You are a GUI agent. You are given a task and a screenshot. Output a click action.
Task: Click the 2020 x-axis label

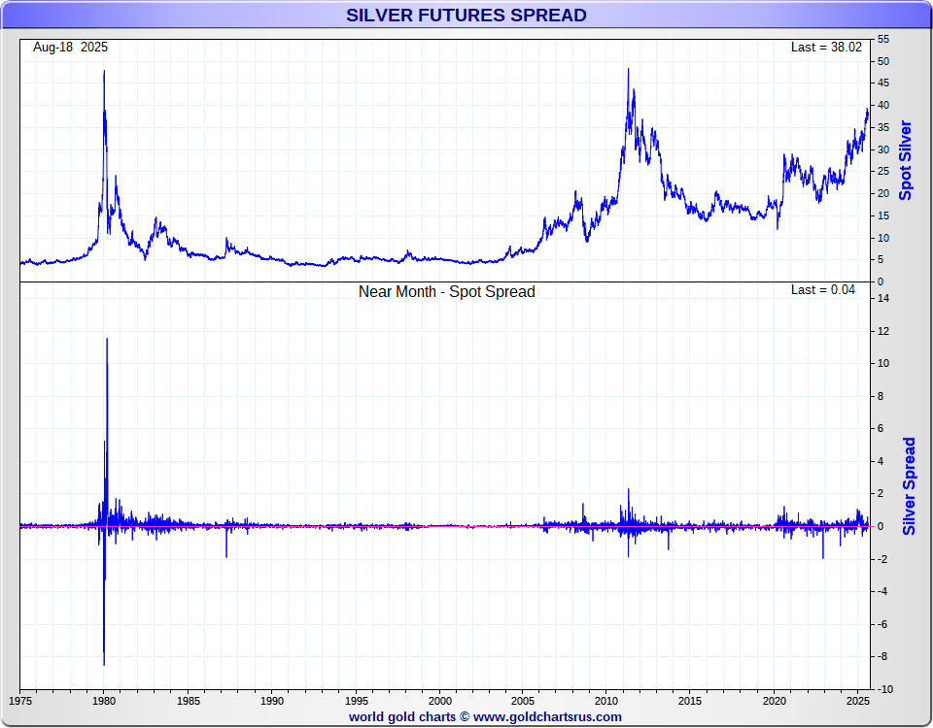(x=775, y=701)
